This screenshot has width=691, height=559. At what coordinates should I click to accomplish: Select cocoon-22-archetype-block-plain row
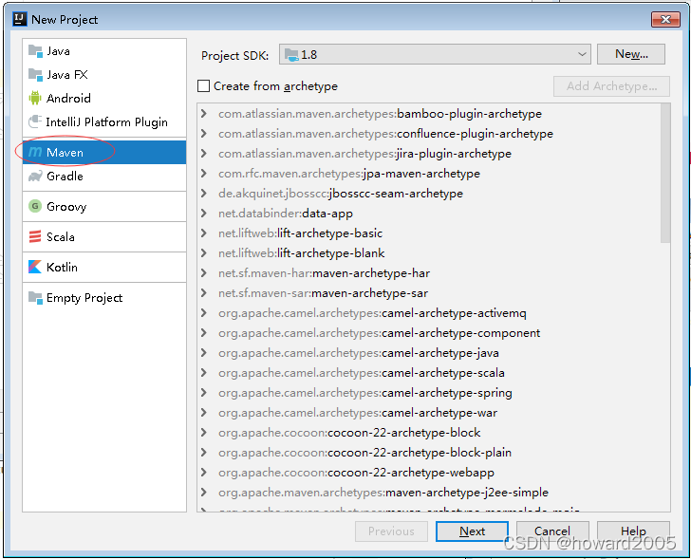click(x=429, y=453)
